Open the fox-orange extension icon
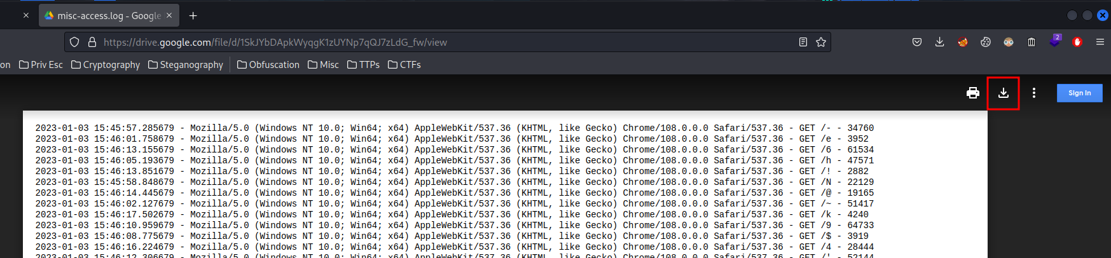 [963, 42]
